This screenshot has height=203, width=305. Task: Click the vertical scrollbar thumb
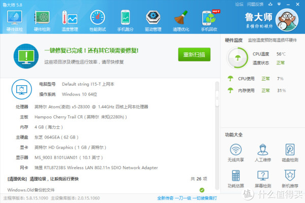click(217, 98)
